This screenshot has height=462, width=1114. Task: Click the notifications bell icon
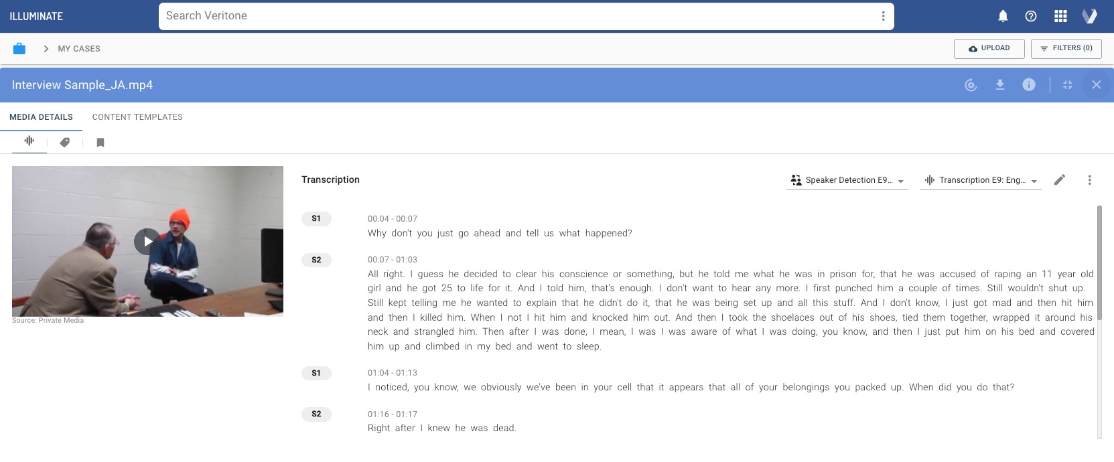point(1003,16)
